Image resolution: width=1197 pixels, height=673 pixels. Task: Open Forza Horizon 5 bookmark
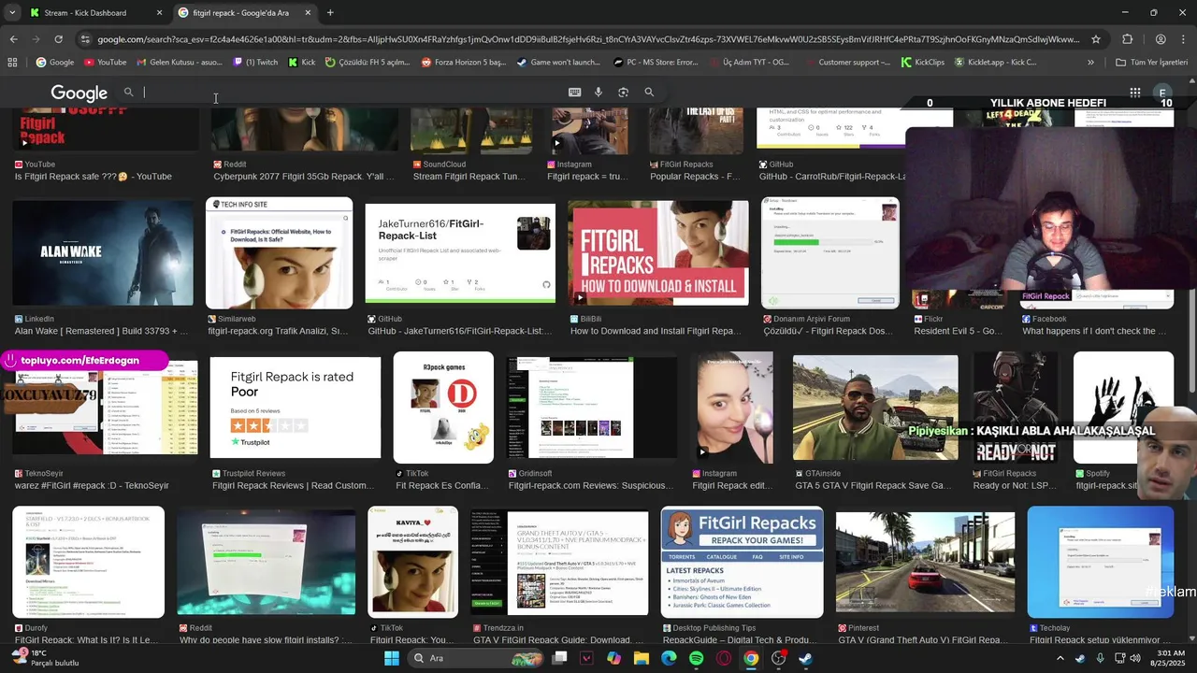click(x=463, y=63)
